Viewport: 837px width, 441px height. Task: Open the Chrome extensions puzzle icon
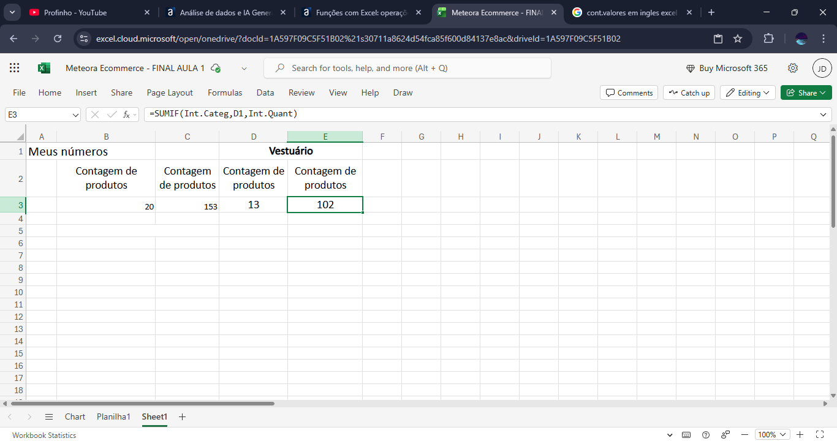tap(768, 39)
